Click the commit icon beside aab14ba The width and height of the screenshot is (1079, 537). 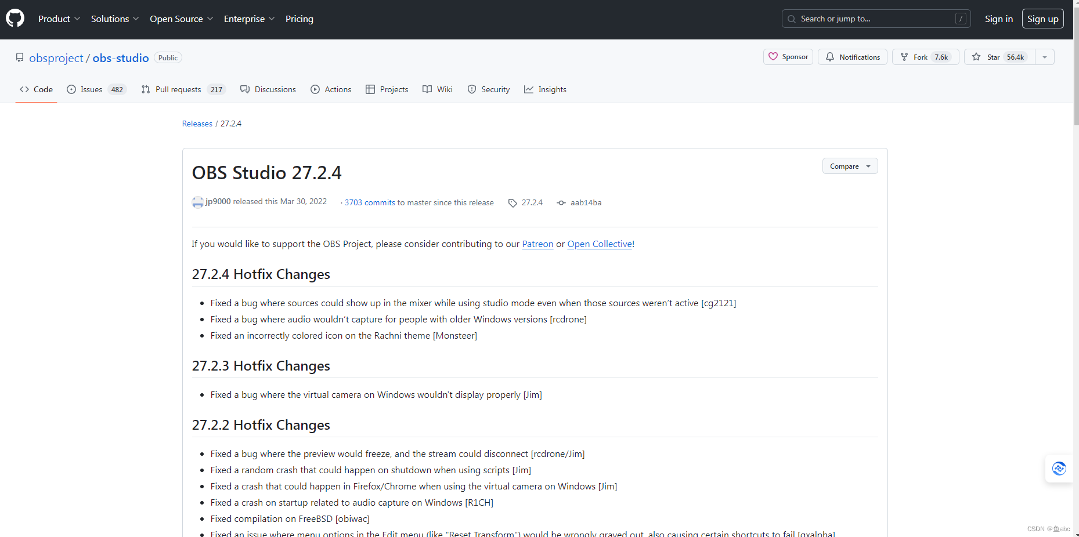click(x=561, y=202)
